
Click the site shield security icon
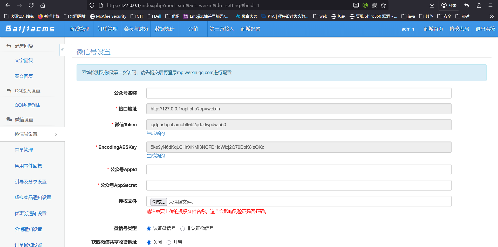(92, 5)
